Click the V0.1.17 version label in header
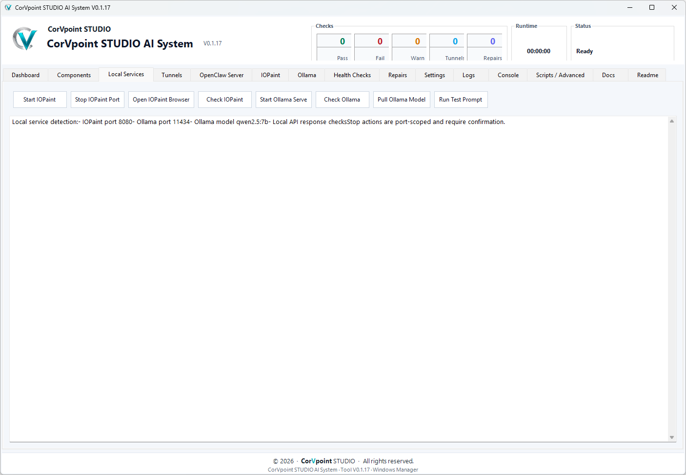This screenshot has height=475, width=686. tap(213, 43)
